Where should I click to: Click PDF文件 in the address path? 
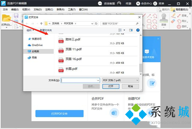[x=68, y=23]
